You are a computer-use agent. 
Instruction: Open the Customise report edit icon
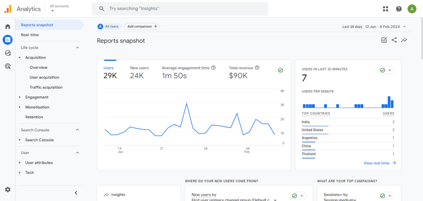pos(384,40)
